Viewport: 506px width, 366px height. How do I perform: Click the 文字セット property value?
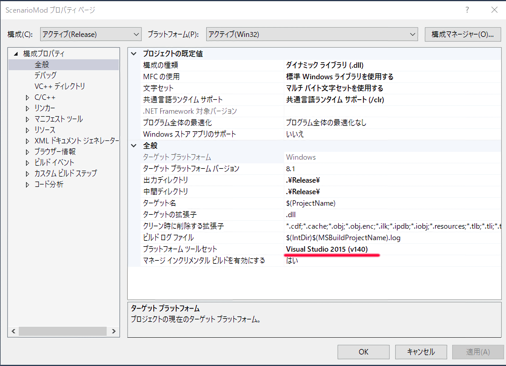point(391,88)
